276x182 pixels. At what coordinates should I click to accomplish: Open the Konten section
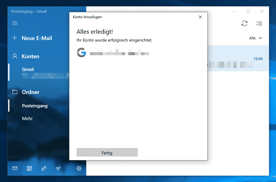(31, 56)
